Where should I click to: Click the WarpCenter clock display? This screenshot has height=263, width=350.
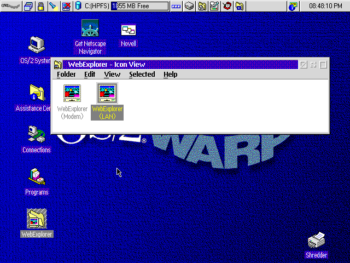[323, 7]
